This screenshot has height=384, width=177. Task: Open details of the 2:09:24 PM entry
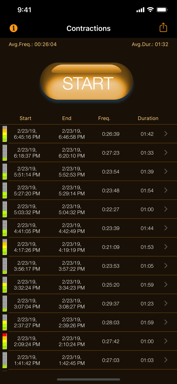click(x=166, y=341)
